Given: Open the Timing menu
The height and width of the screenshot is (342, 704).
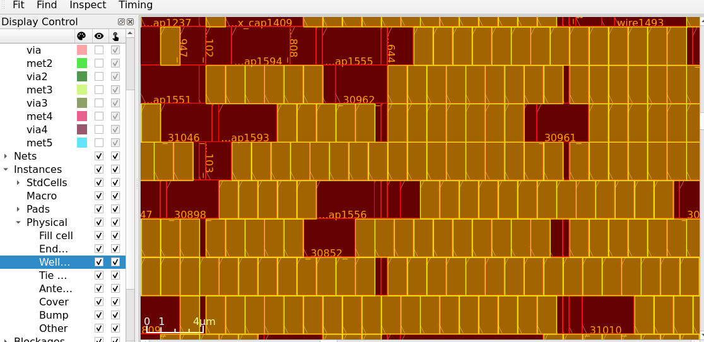Looking at the screenshot, I should coord(136,5).
